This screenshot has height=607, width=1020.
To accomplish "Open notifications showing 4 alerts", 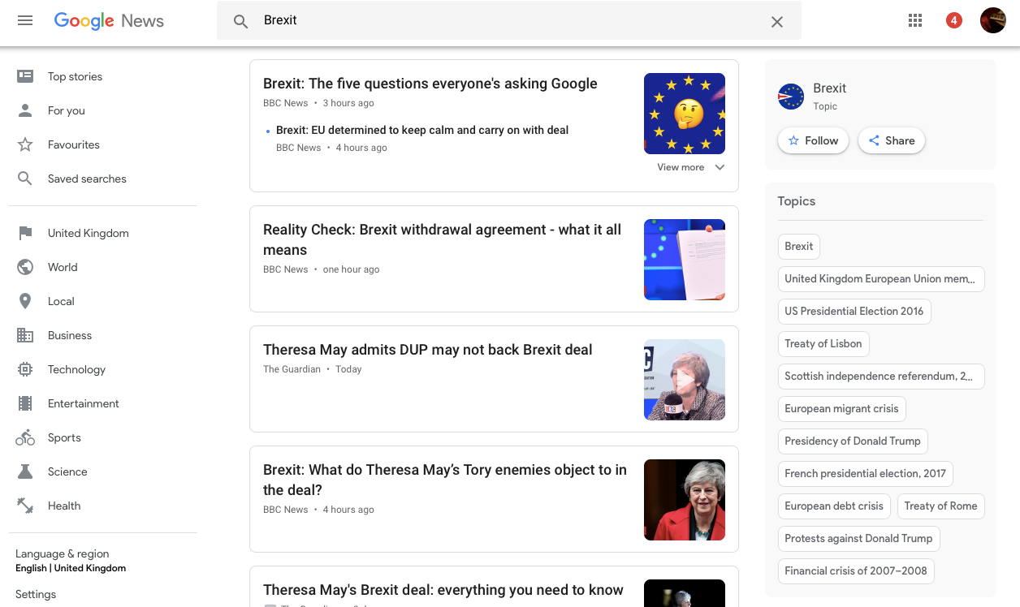I will point(954,20).
